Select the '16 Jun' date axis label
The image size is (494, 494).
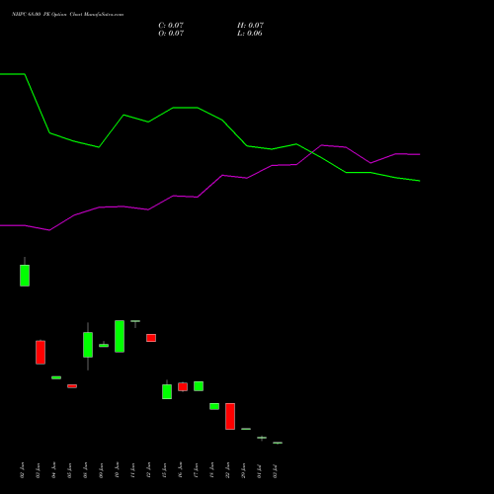(x=180, y=470)
